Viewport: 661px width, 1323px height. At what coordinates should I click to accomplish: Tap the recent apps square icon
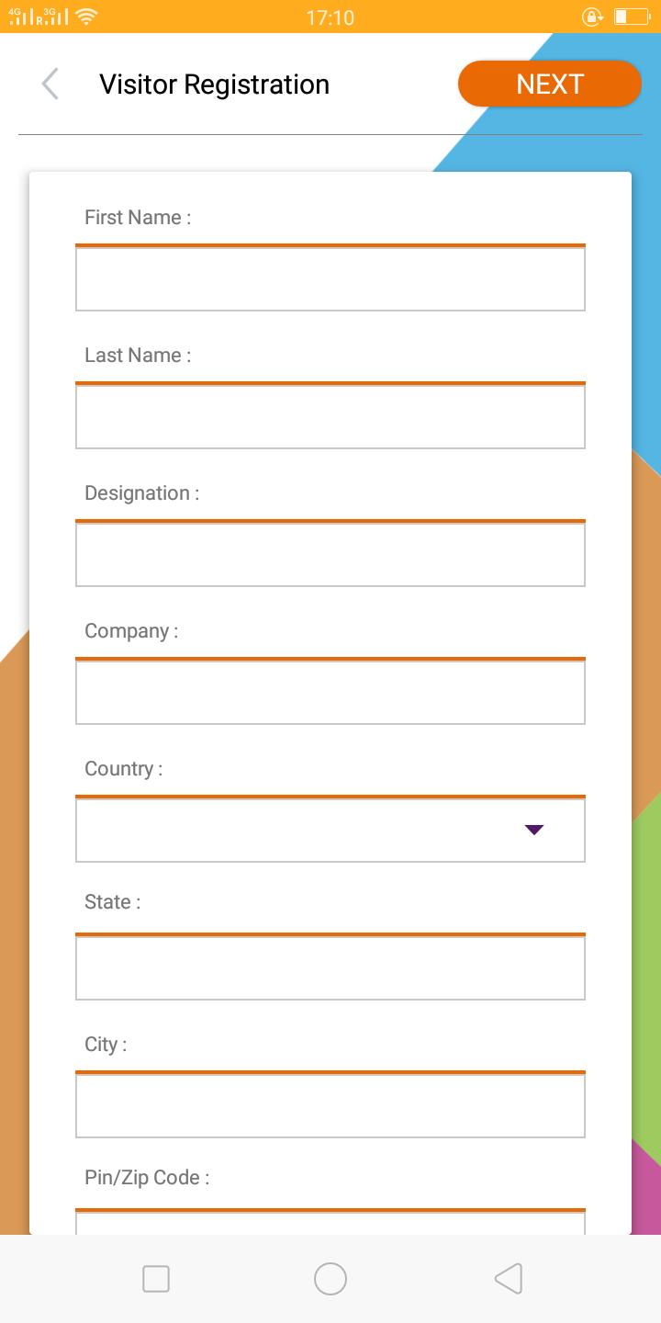[x=156, y=1279]
